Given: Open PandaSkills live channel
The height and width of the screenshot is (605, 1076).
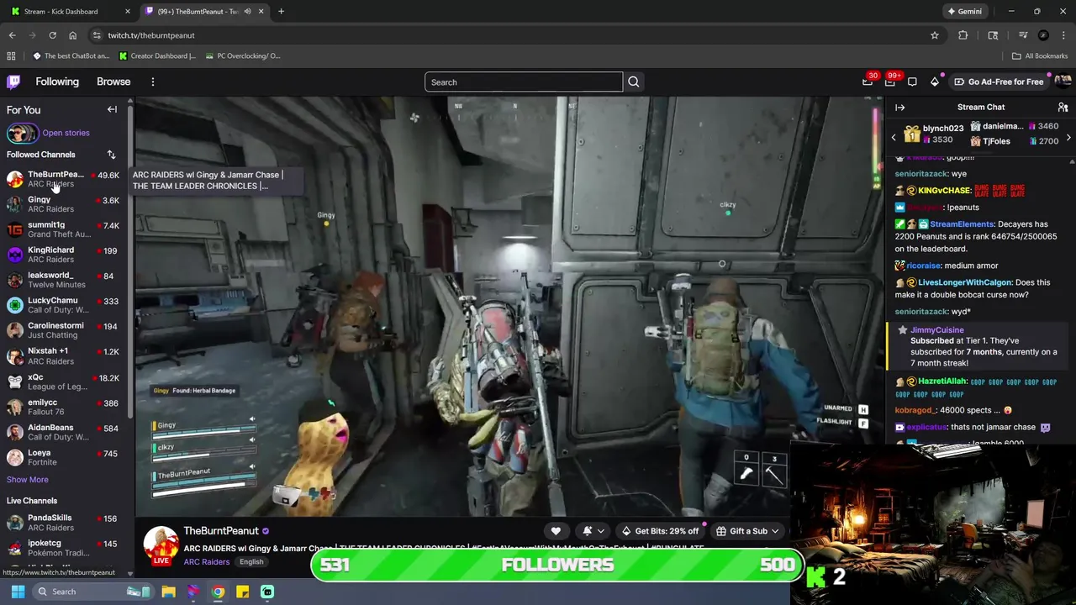Looking at the screenshot, I should [65, 523].
